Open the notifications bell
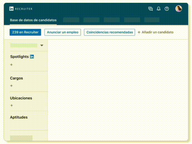Viewport: 192px width, 144px height. click(159, 9)
